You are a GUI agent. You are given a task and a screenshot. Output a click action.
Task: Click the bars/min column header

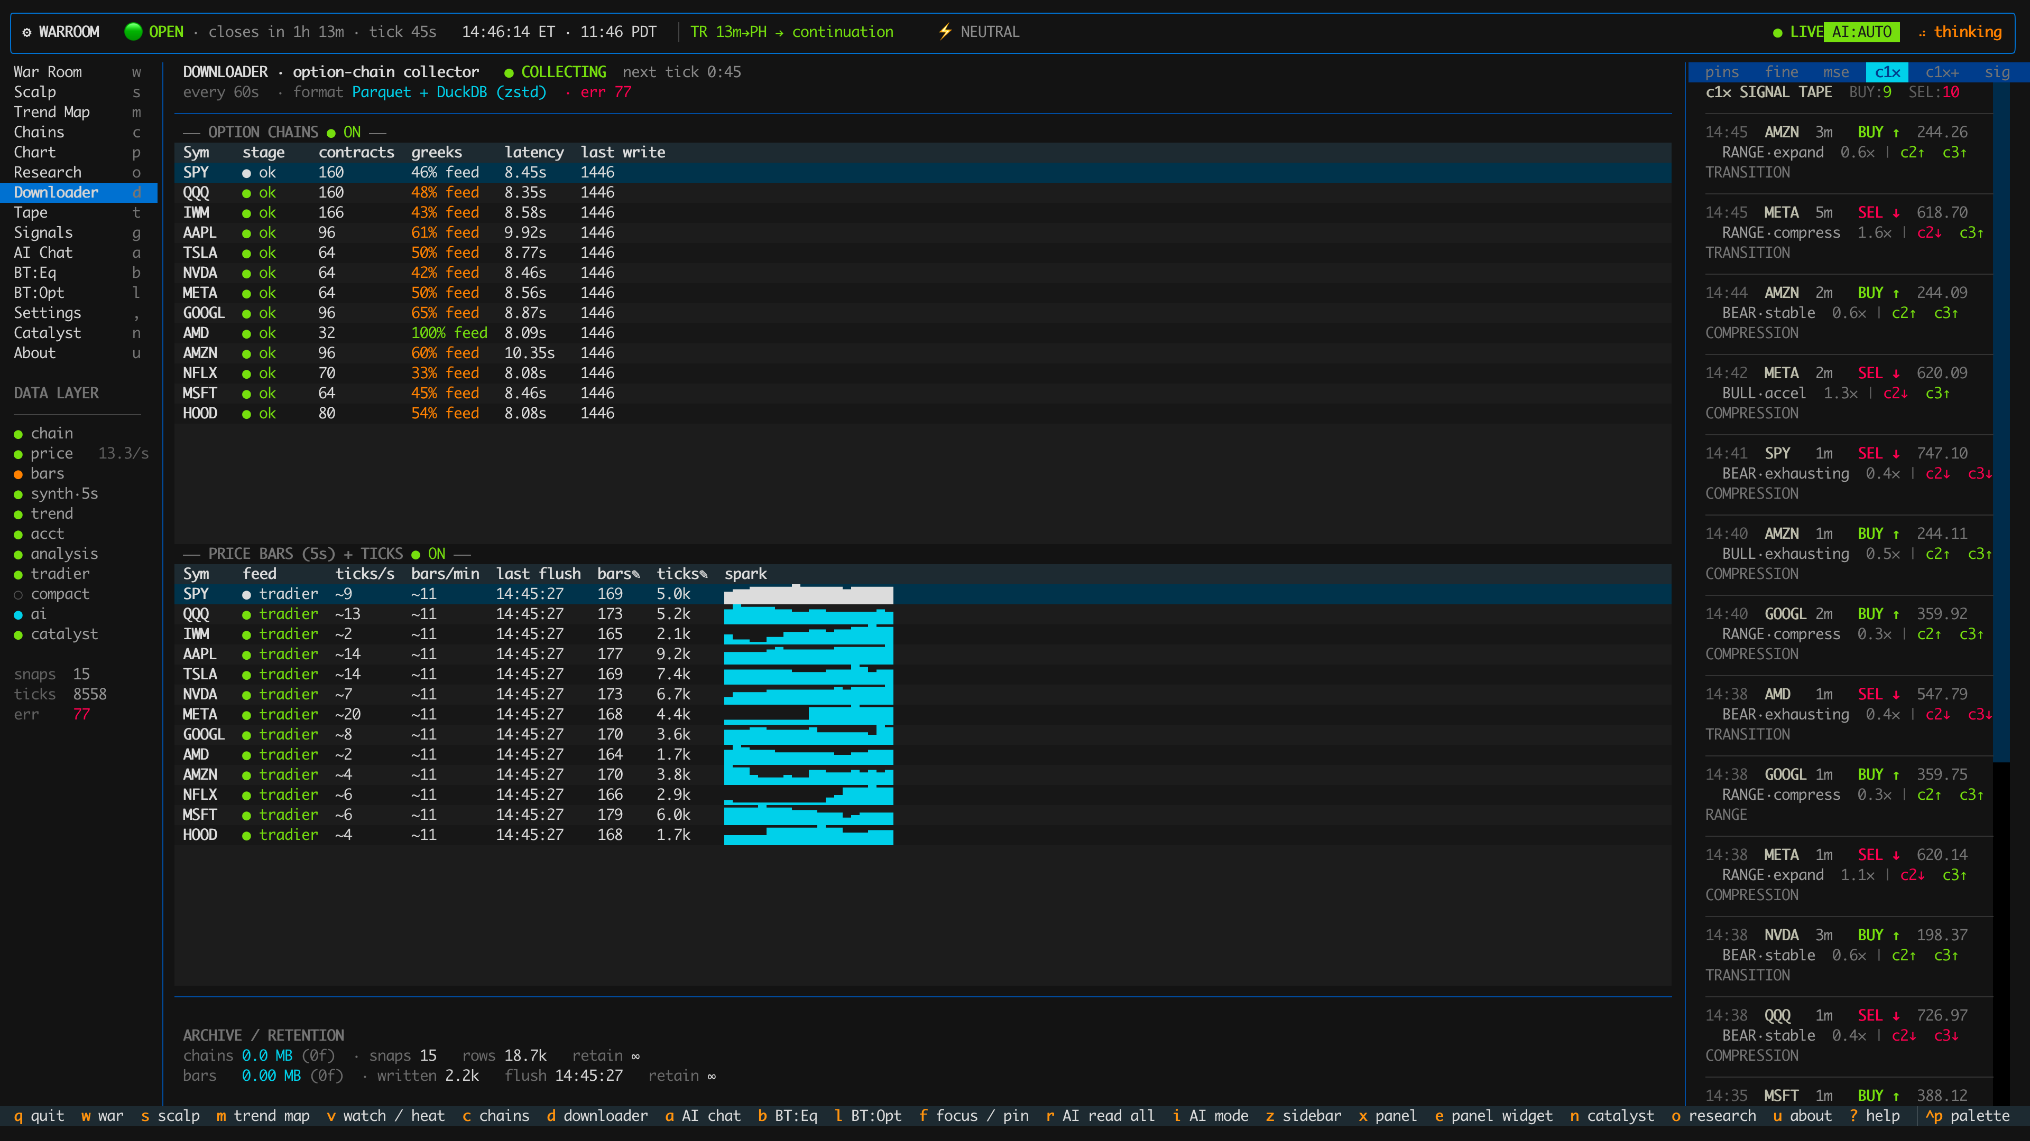tap(445, 574)
